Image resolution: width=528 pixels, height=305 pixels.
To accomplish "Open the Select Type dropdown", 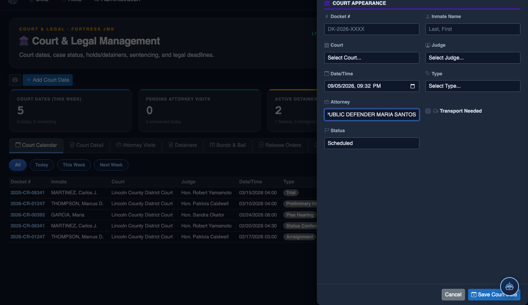I will (473, 86).
